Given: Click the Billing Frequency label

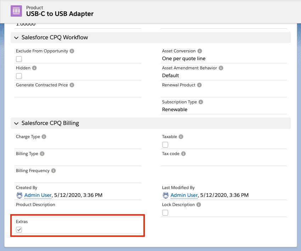Looking at the screenshot, I should click(33, 171).
